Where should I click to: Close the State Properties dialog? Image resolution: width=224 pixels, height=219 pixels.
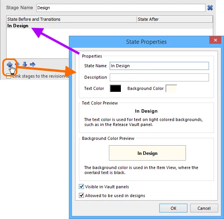(x=215, y=40)
